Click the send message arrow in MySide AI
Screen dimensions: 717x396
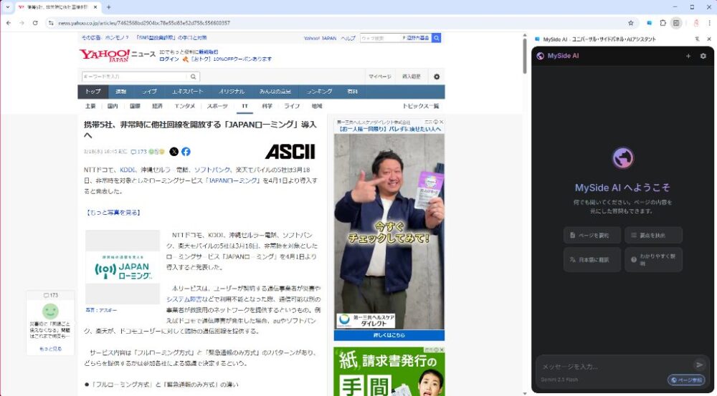pyautogui.click(x=699, y=365)
